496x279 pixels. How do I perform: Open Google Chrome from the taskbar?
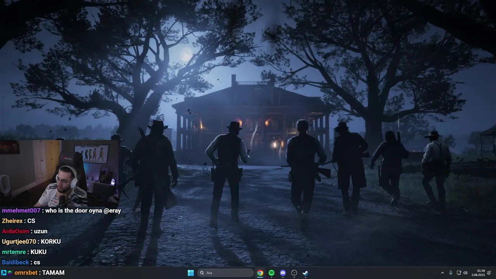click(x=260, y=273)
